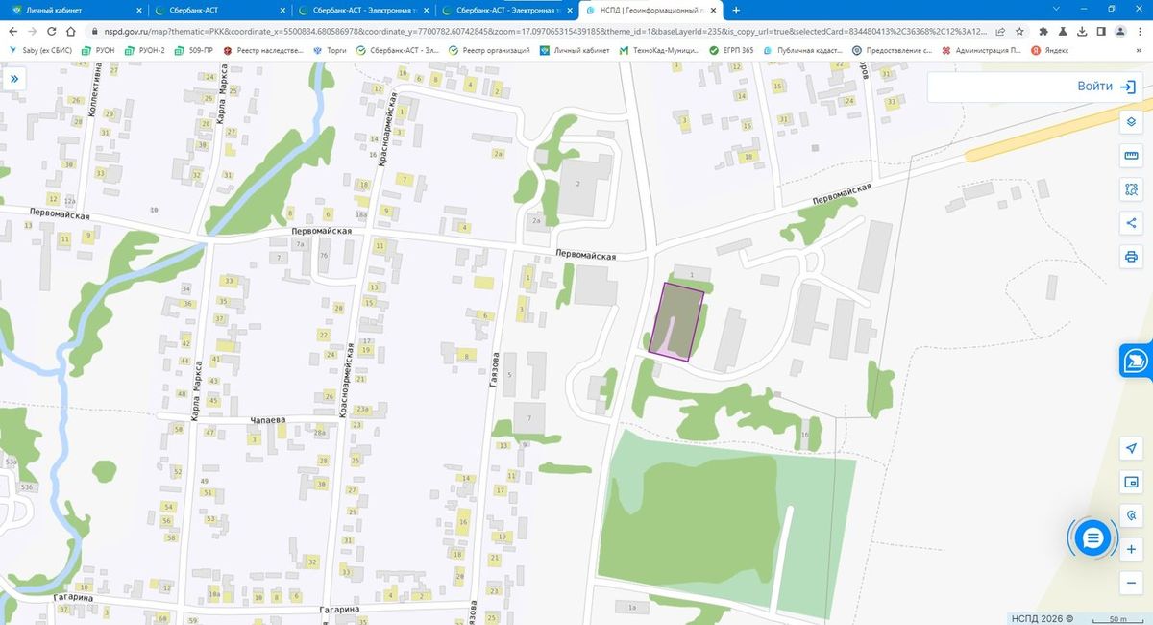Click the НСПД 2026 copyright text

coord(1043,618)
